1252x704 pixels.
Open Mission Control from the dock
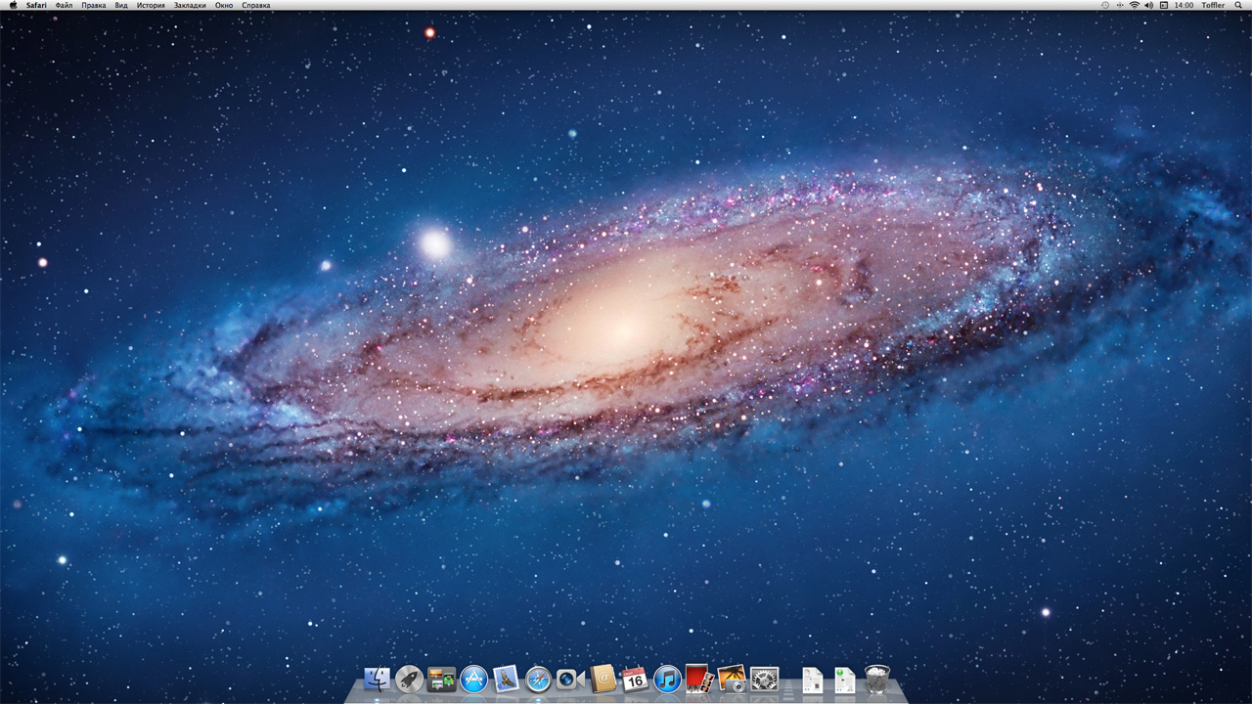click(x=441, y=679)
